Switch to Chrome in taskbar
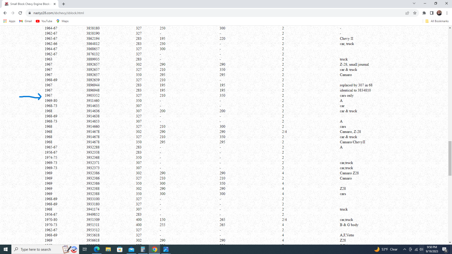The image size is (452, 254). (155, 249)
